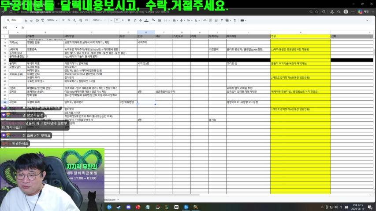
Task: Open text rotation dropdown
Action: pos(197,20)
